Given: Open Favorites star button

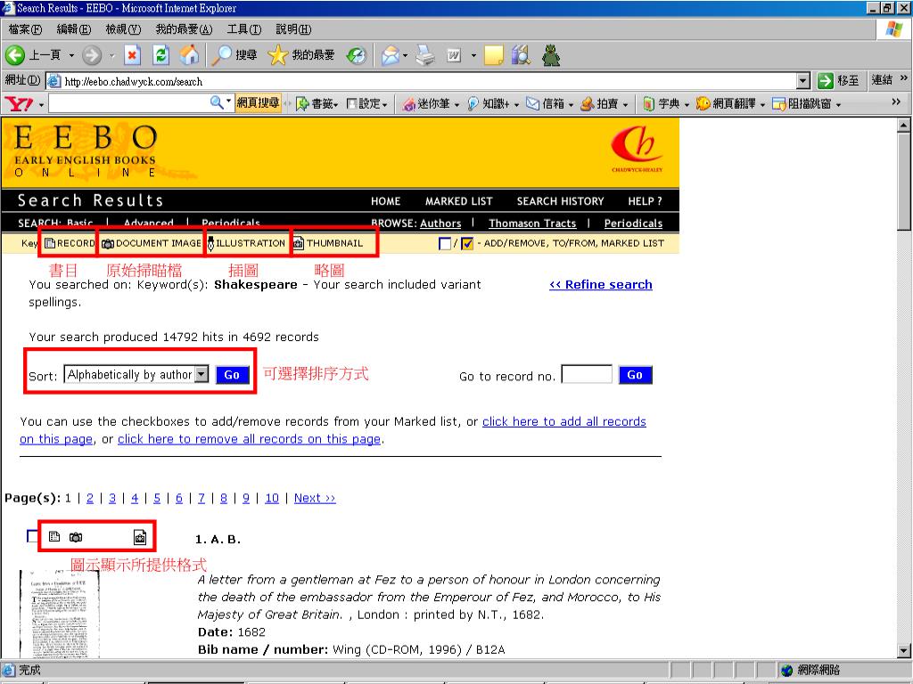Looking at the screenshot, I should click(x=301, y=55).
